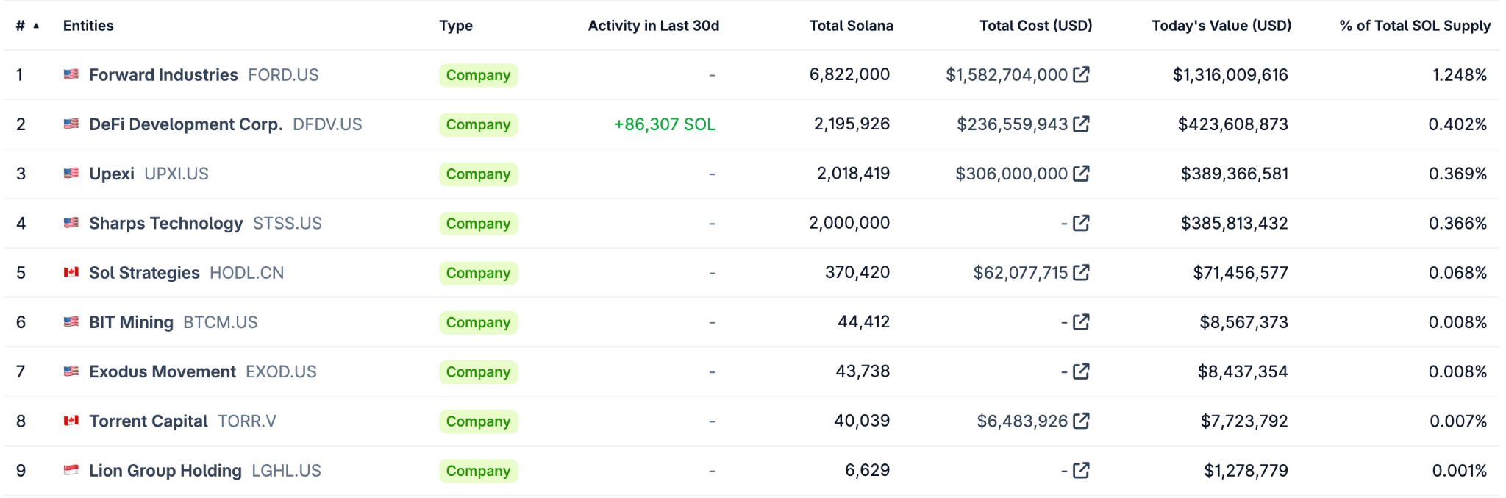
Task: Sort by Today's Value (USD) header
Action: tap(1221, 26)
